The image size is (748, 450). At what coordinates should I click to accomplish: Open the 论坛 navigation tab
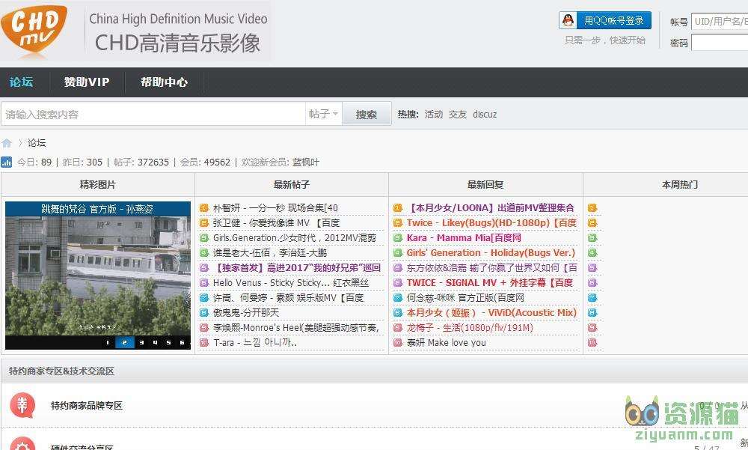coord(21,82)
